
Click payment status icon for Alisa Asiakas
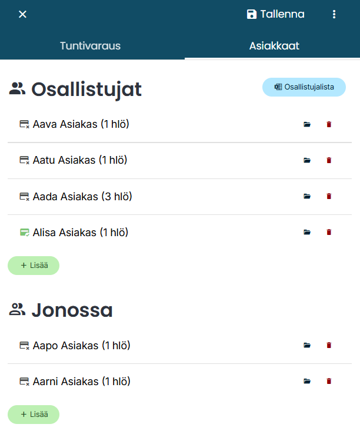pos(24,233)
